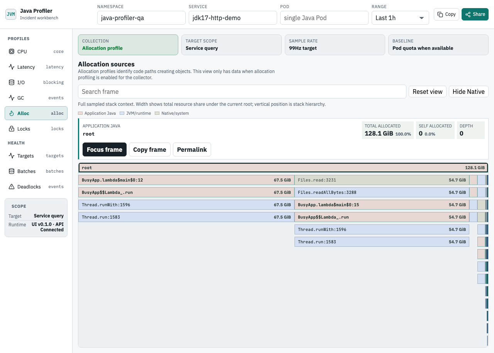Image resolution: width=494 pixels, height=353 pixels.
Task: Click the Pod field single Java Pod
Action: tap(324, 18)
